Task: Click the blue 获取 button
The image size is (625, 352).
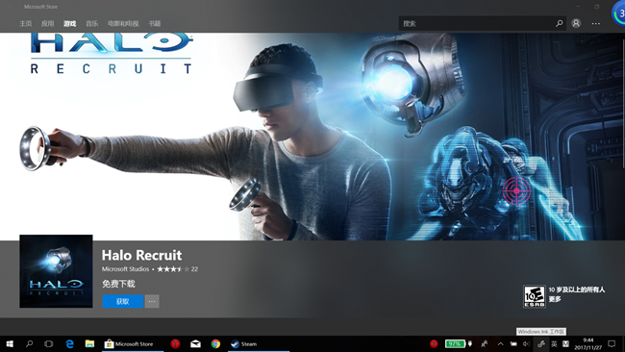Action: tap(123, 301)
